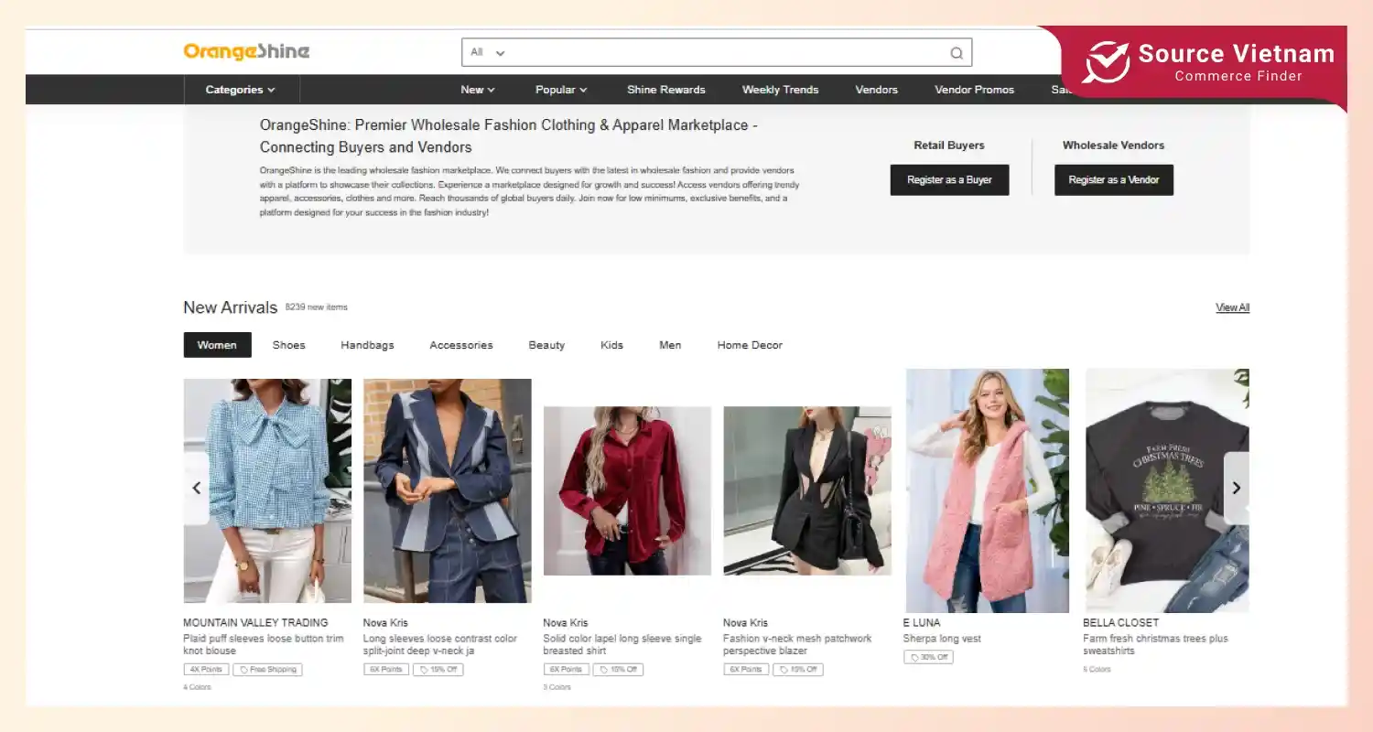Viewport: 1373px width, 732px height.
Task: Open the christmas trees sweatshirt image
Action: [1167, 490]
